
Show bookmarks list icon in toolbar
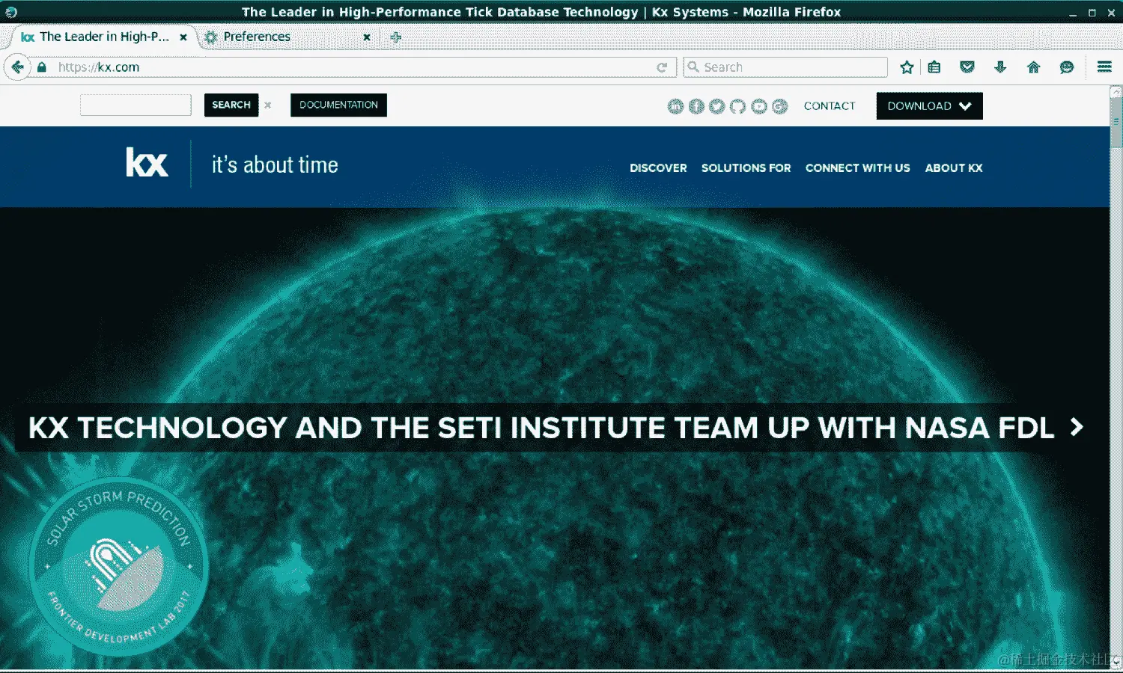(x=934, y=67)
